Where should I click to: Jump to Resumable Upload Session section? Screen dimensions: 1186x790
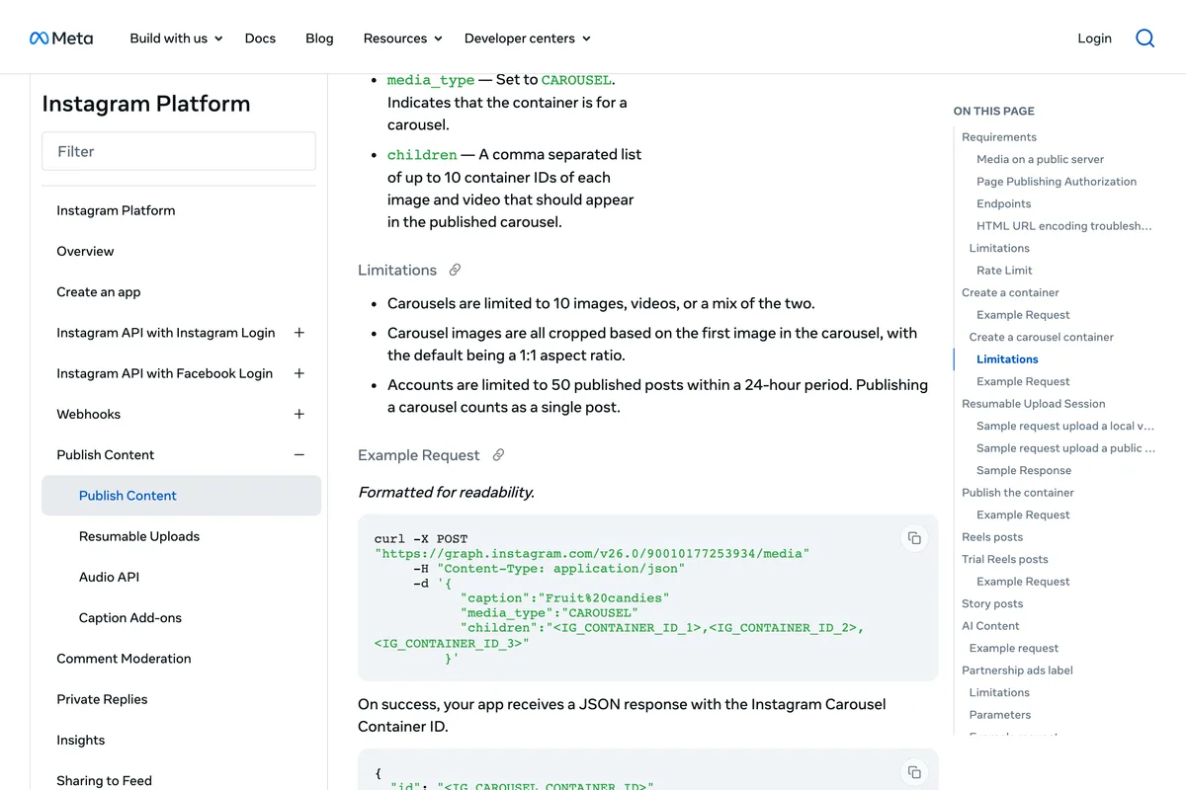pyautogui.click(x=1034, y=404)
